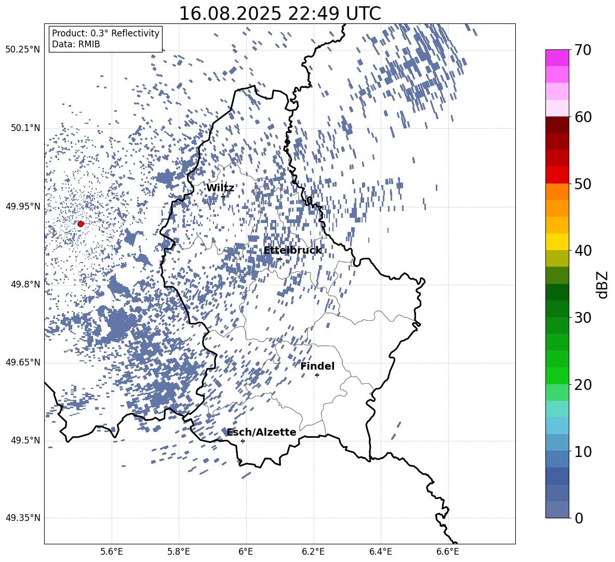Click the 6.4°E longitude tick label
This screenshot has width=615, height=562.
pyautogui.click(x=380, y=552)
